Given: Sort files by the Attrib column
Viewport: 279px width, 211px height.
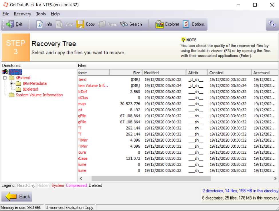Looking at the screenshot, I should 197,73.
